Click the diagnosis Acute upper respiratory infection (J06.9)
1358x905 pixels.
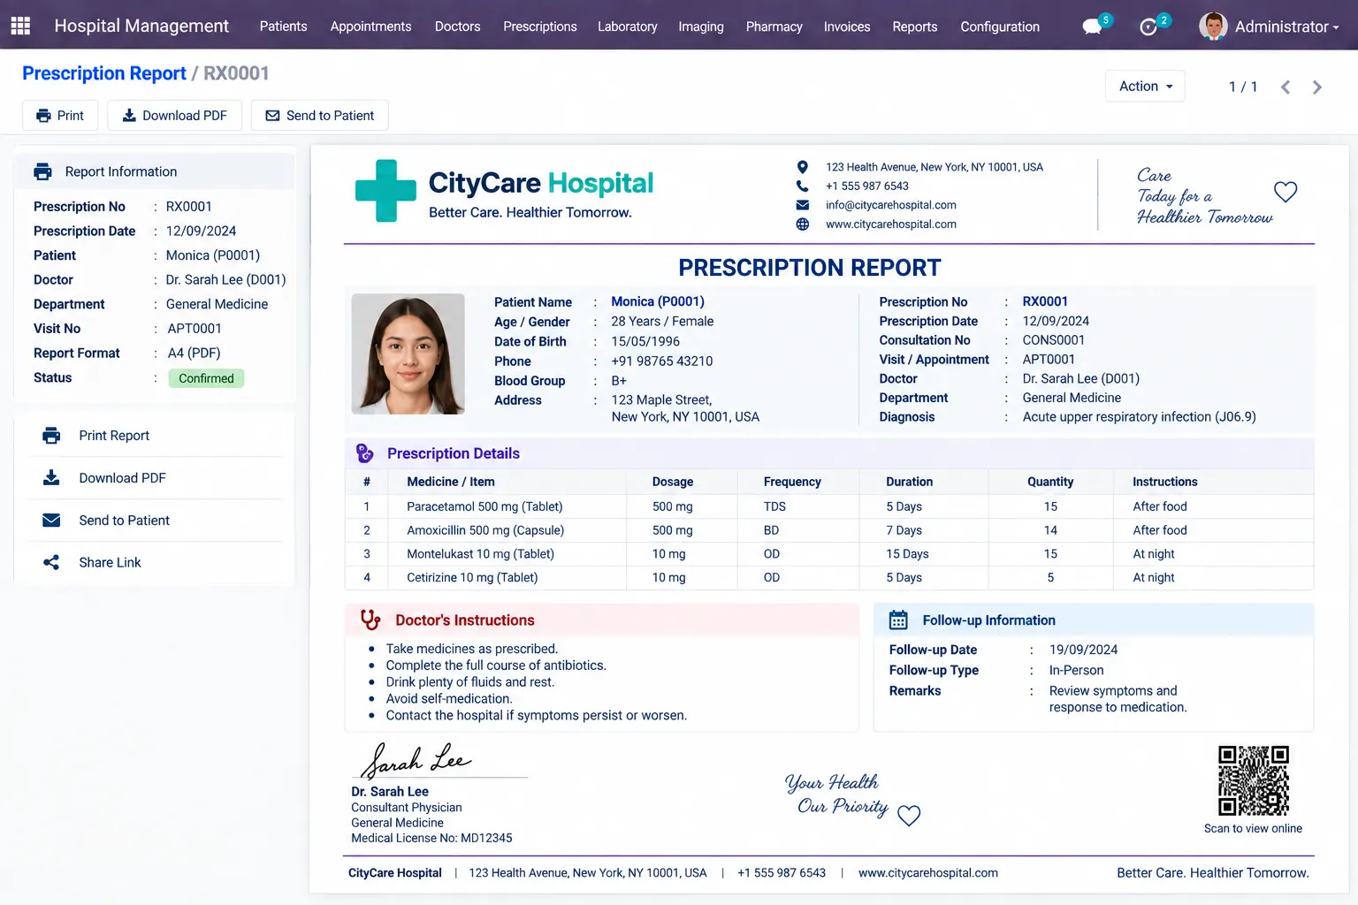coord(1139,417)
